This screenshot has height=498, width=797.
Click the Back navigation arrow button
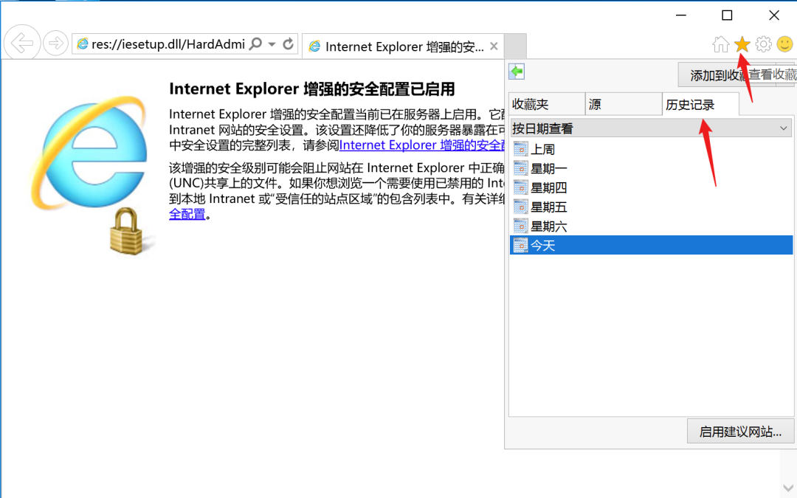(22, 44)
